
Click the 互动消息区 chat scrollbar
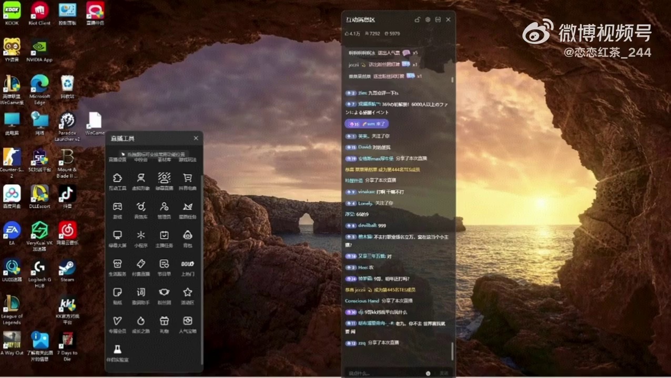coord(452,351)
